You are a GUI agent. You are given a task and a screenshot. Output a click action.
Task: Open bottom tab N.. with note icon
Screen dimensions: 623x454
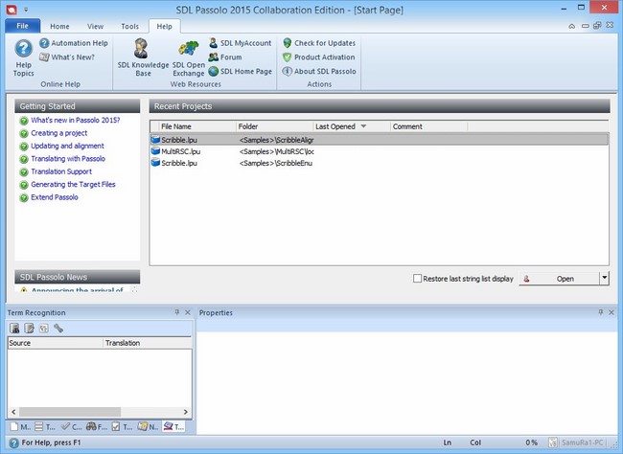148,427
